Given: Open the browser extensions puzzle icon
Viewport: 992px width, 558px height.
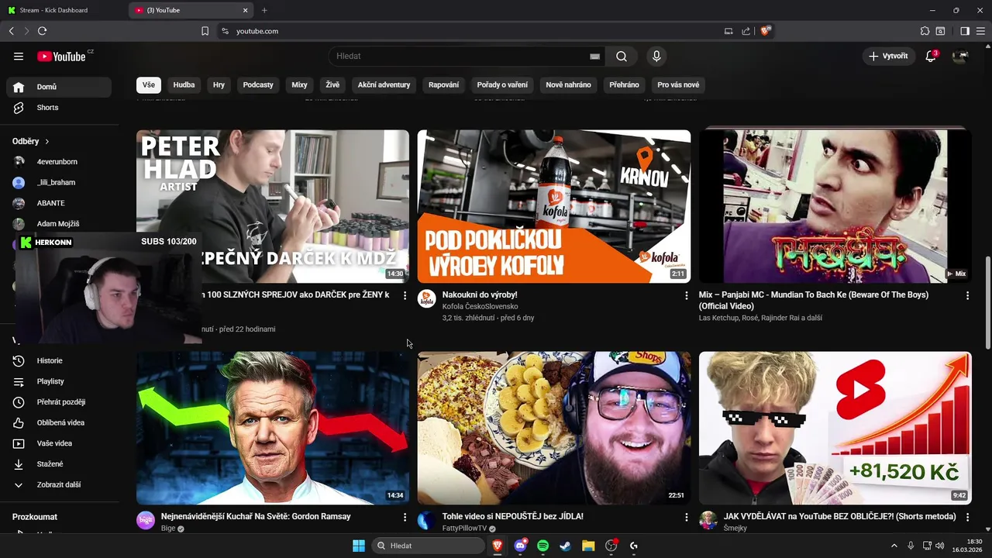Looking at the screenshot, I should [x=925, y=31].
